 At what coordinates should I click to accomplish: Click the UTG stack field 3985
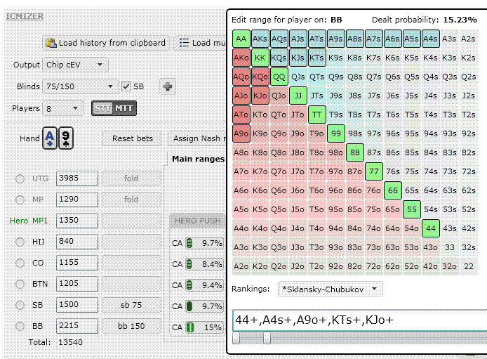[77, 178]
